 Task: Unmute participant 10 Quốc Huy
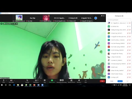point(128,33)
